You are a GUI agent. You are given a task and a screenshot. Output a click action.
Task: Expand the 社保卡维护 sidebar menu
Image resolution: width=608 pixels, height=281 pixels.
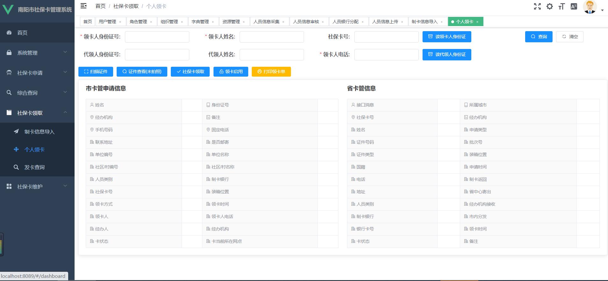tap(37, 186)
